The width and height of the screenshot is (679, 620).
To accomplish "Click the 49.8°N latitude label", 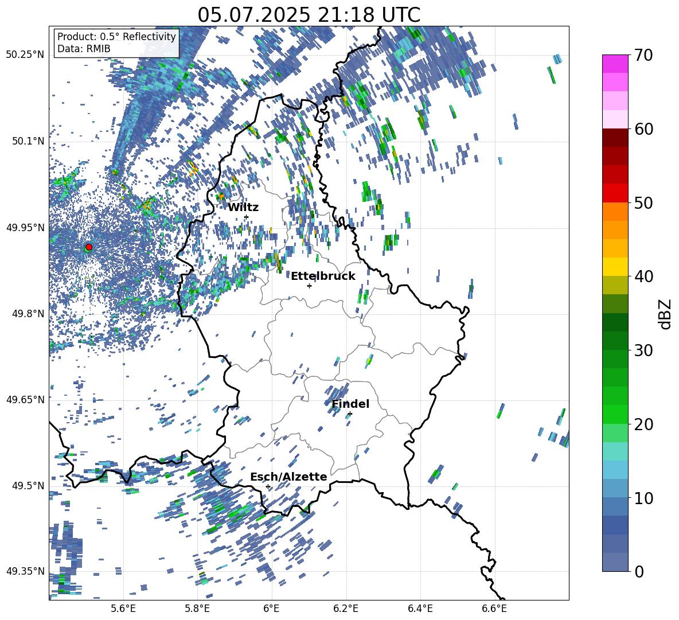I will click(x=28, y=314).
